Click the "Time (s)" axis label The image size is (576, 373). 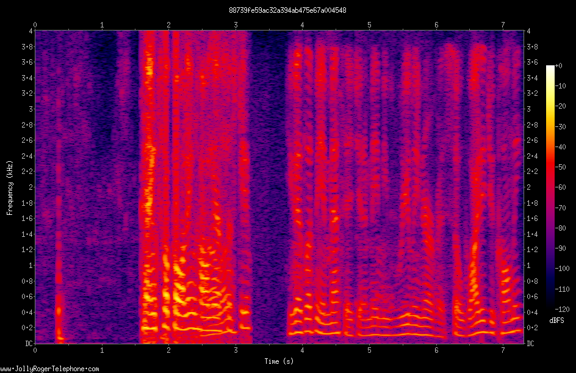(279, 361)
